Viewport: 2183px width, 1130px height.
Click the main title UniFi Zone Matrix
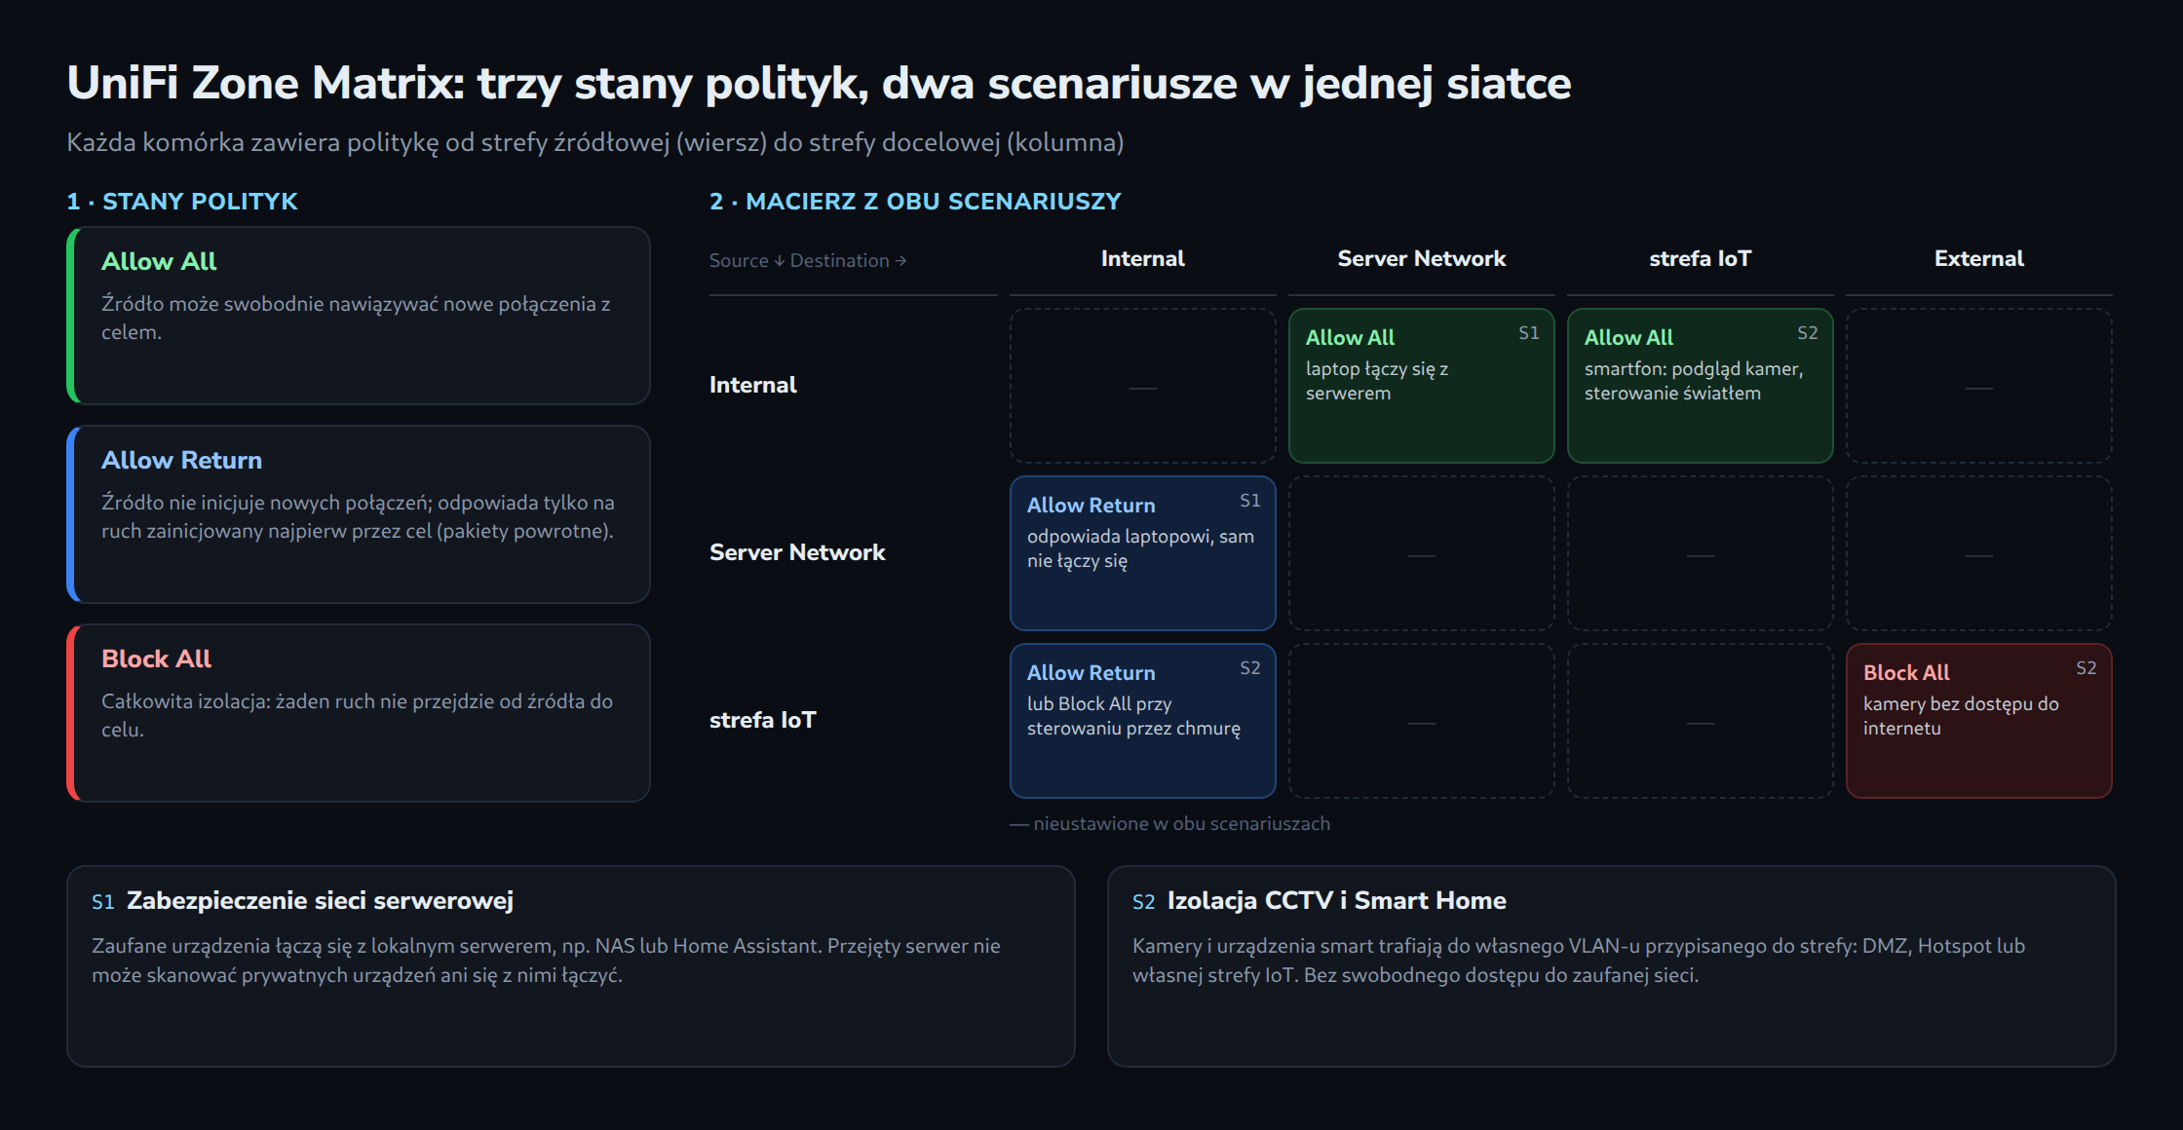819,83
